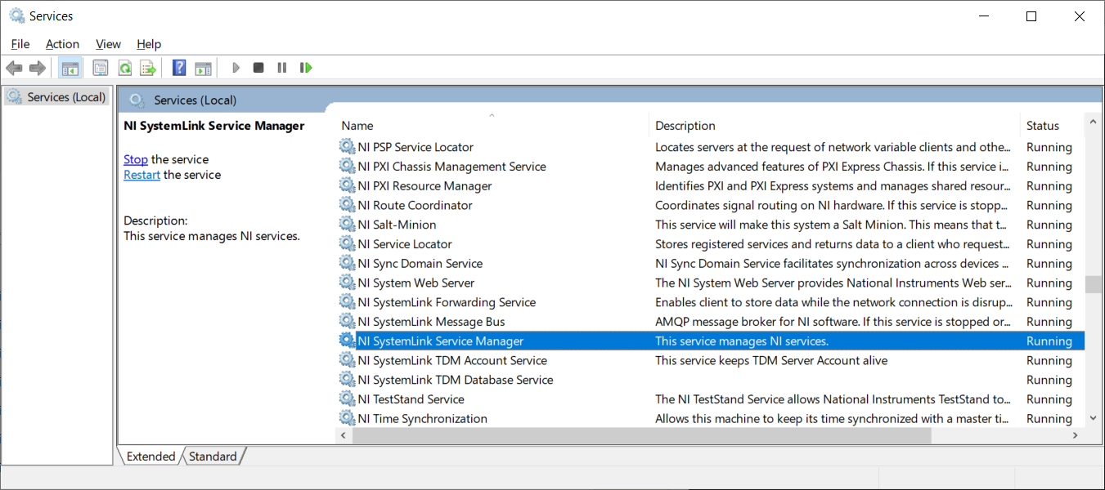Image resolution: width=1105 pixels, height=490 pixels.
Task: Click the gear icon for NI PXI Chassis Management Service
Action: click(347, 167)
